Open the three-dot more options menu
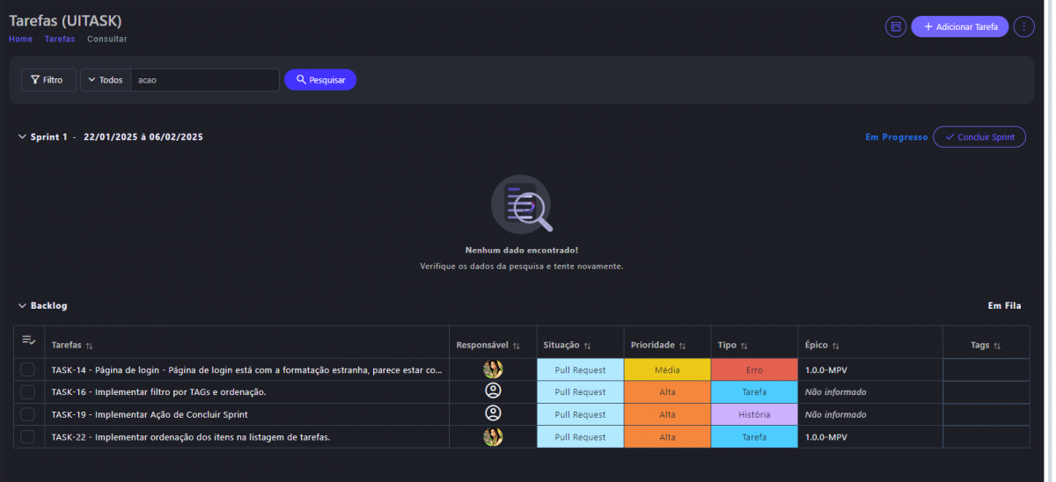 [1023, 27]
